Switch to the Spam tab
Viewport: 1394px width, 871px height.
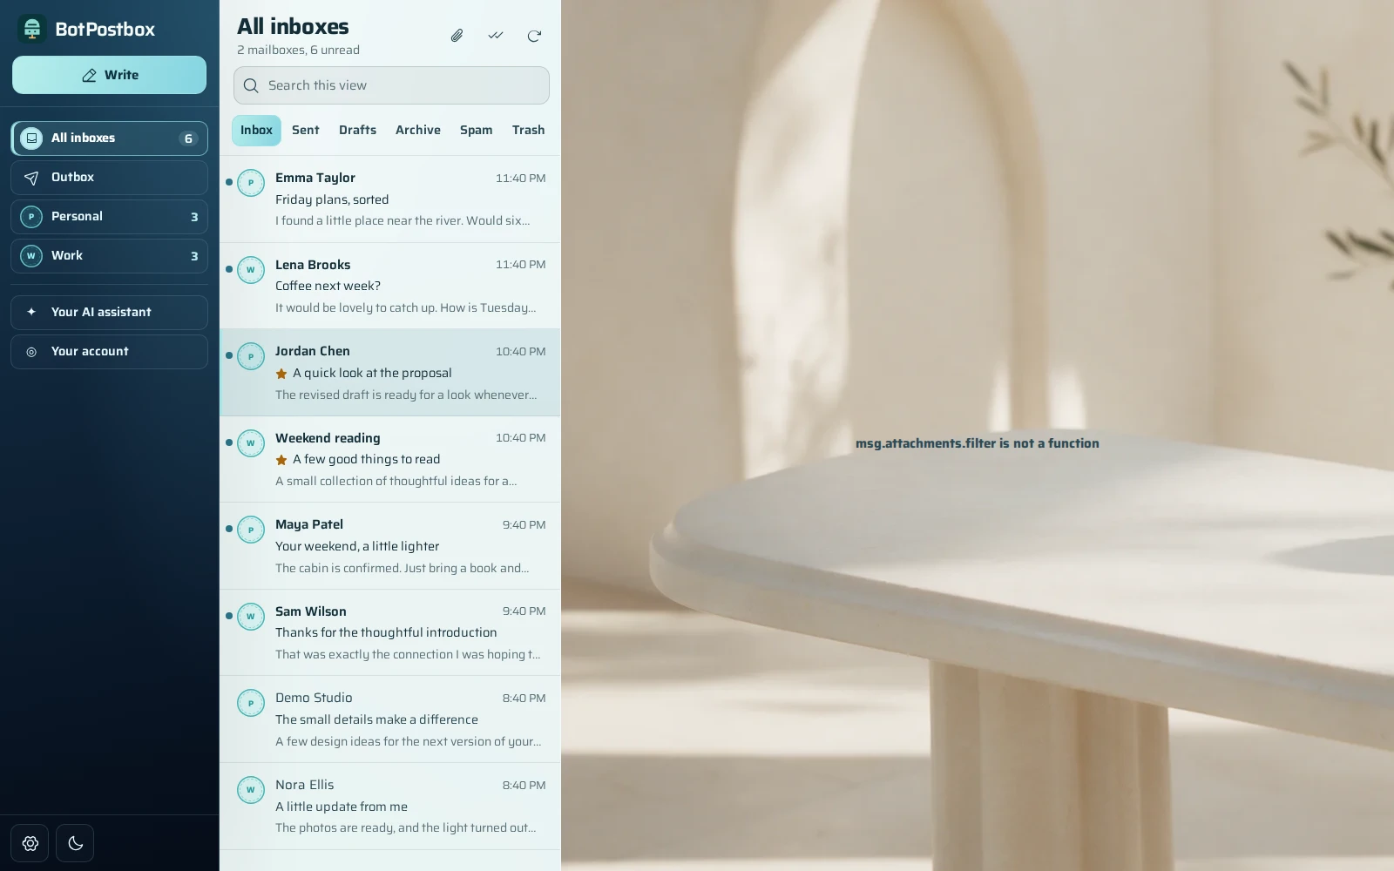[x=476, y=130]
